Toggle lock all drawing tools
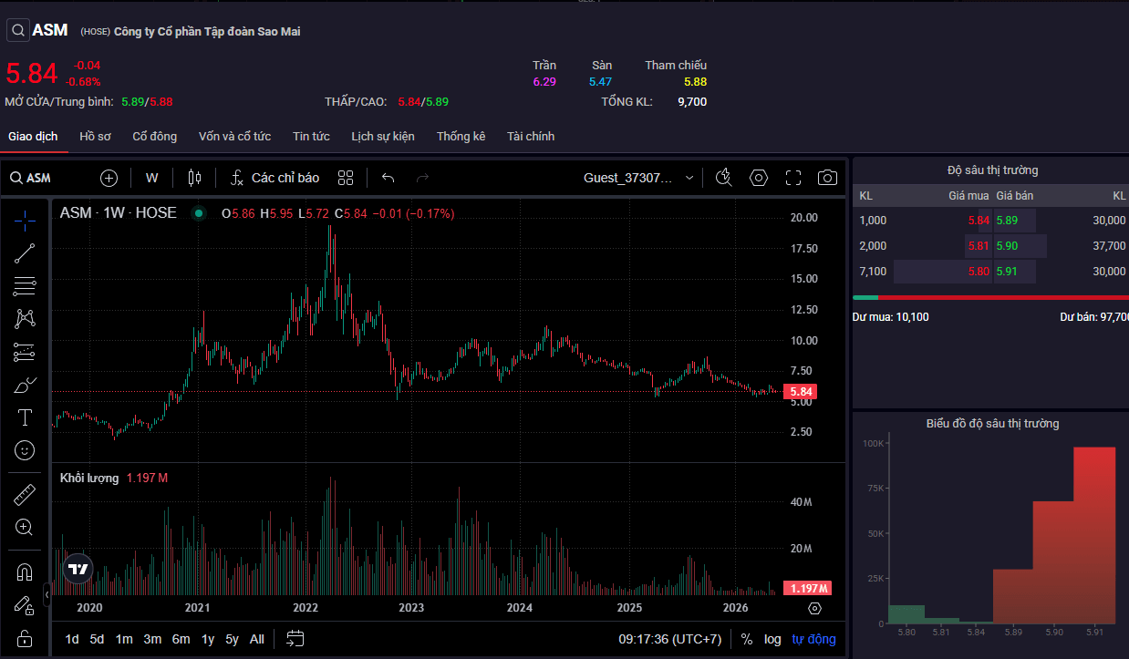This screenshot has height=659, width=1129. tap(25, 638)
